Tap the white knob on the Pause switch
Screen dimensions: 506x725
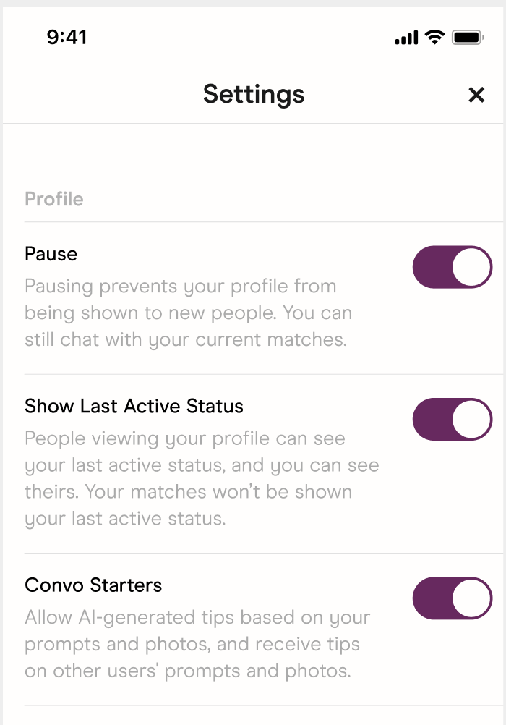(471, 267)
